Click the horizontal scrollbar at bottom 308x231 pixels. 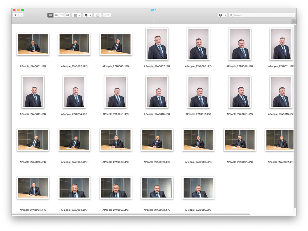(x=131, y=214)
